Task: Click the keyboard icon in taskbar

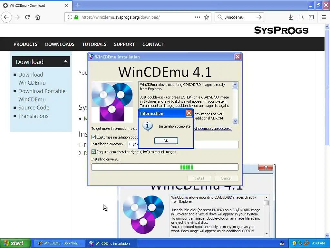Action: click(282, 243)
